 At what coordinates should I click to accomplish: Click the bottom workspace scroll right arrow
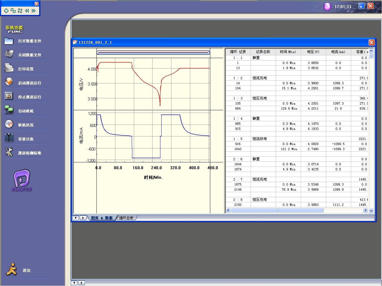[x=81, y=283]
